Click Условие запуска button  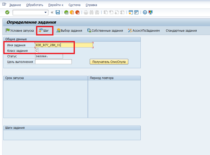(20, 31)
